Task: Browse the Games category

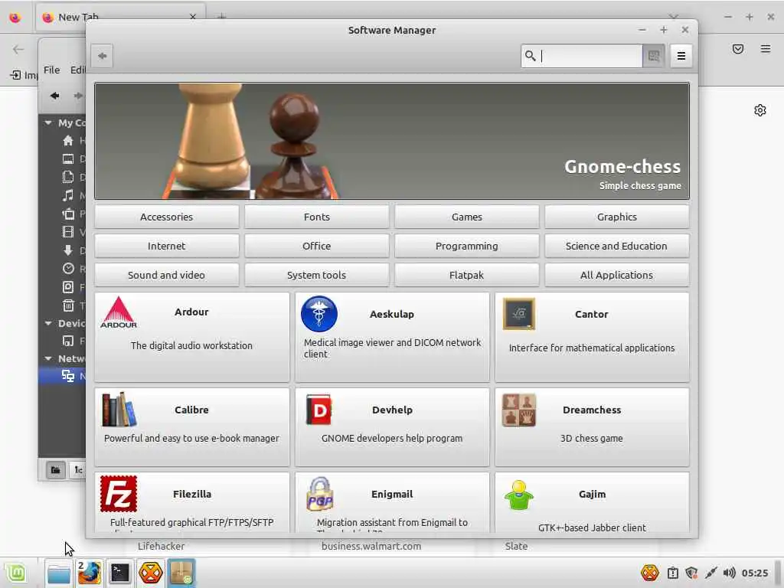Action: click(466, 217)
